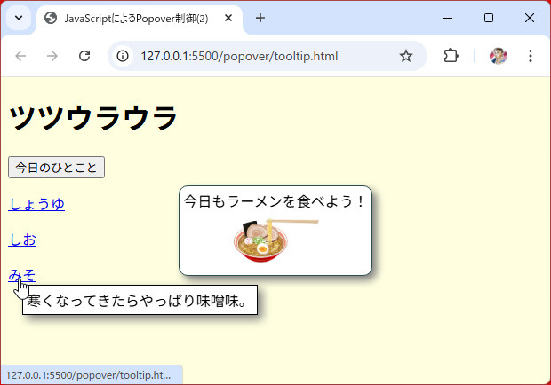The height and width of the screenshot is (385, 551).
Task: Open the しお link
Action: point(22,240)
